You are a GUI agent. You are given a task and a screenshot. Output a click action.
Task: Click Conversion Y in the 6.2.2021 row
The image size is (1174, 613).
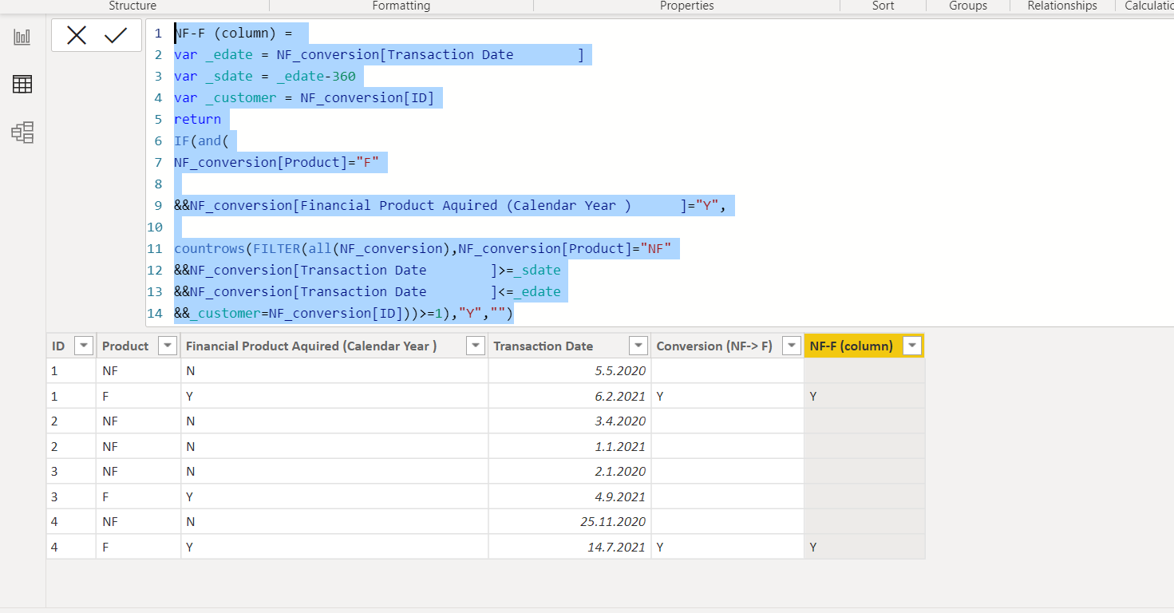click(727, 396)
